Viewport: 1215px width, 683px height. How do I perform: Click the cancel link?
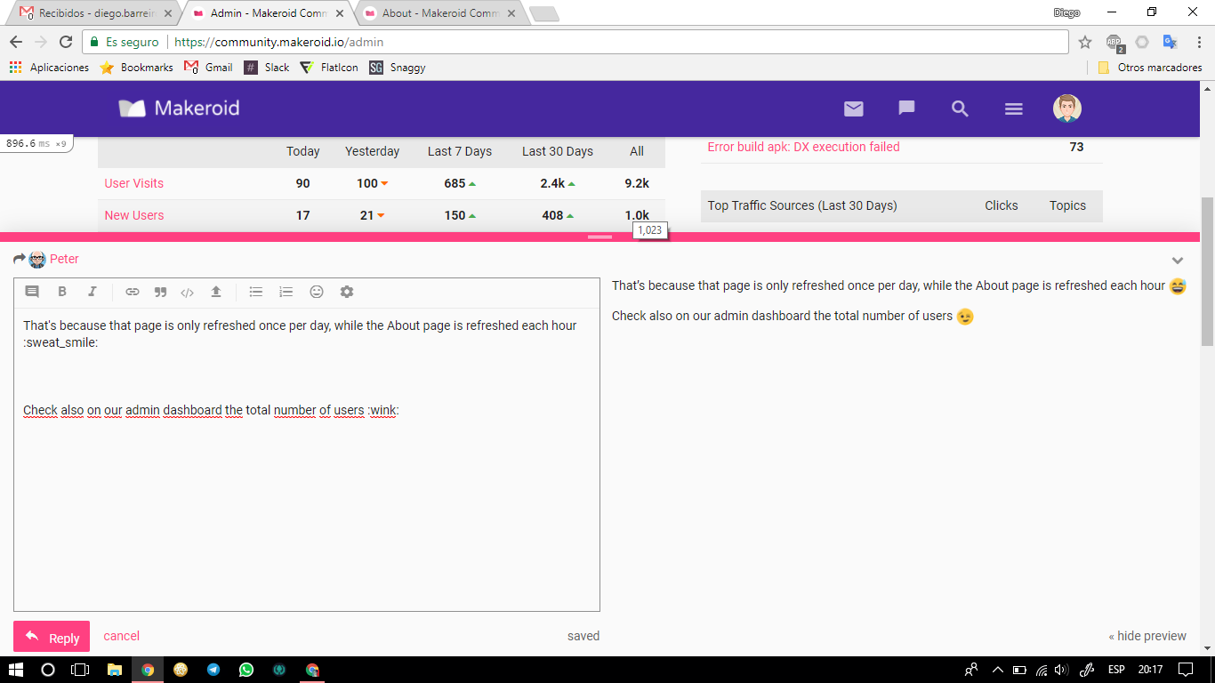[x=121, y=636]
